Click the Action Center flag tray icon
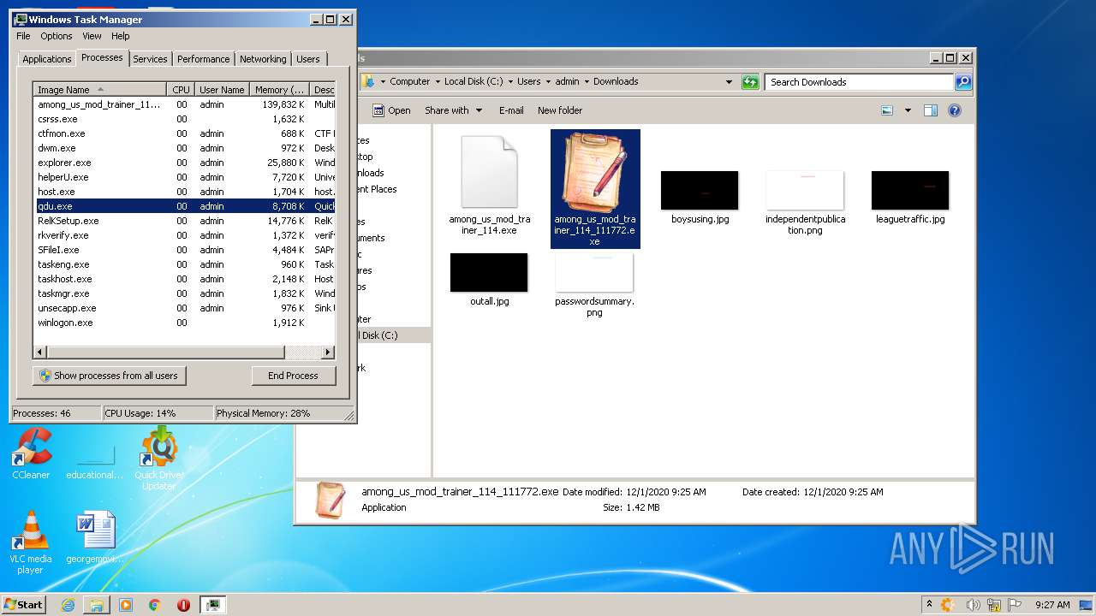Image resolution: width=1096 pixels, height=616 pixels. pyautogui.click(x=1015, y=605)
